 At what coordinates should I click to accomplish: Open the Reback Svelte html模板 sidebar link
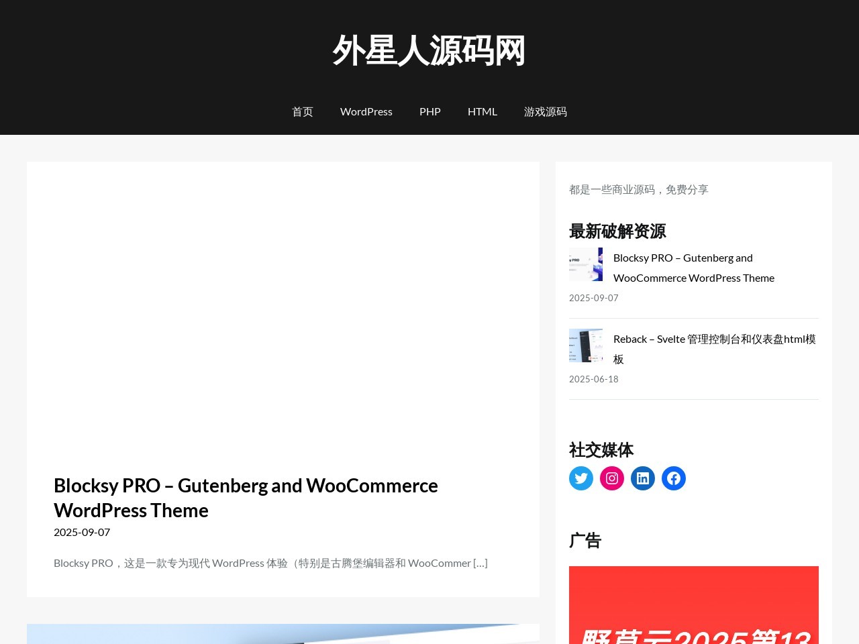[714, 348]
